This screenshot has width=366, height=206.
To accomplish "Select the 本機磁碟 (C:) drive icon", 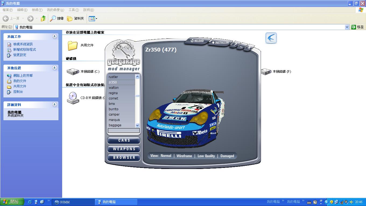I will (73, 72).
